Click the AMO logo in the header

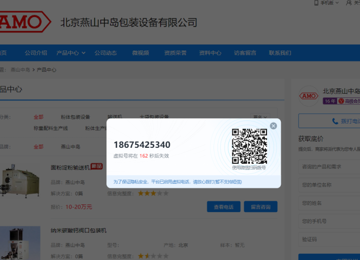[x=23, y=22]
